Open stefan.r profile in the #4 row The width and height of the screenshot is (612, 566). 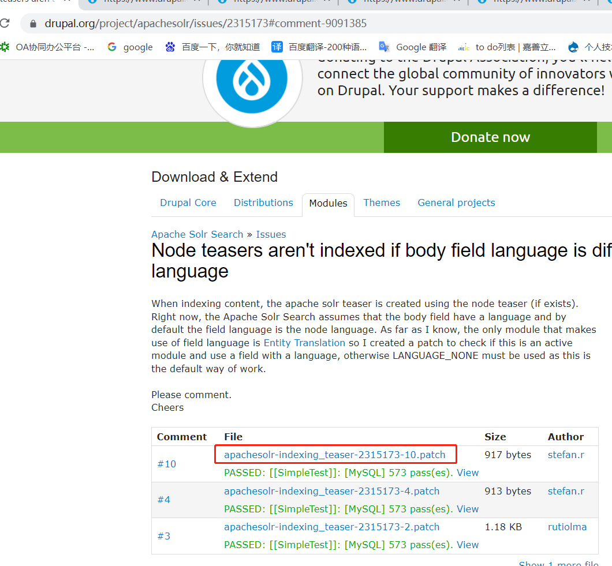click(566, 491)
